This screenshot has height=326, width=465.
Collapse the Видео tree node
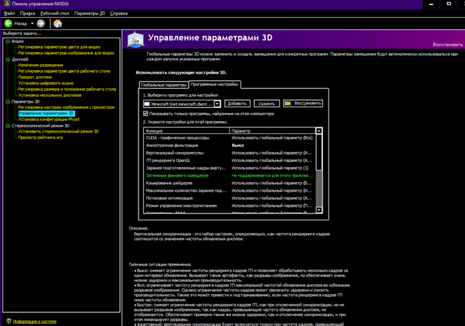8,41
